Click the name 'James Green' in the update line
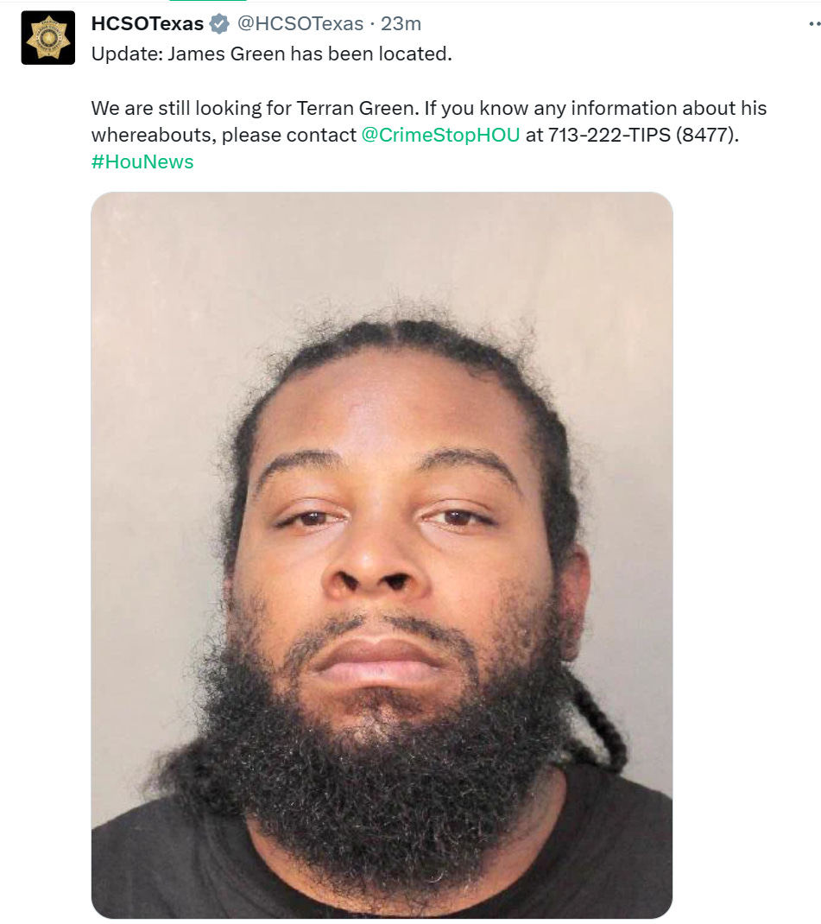 226,54
